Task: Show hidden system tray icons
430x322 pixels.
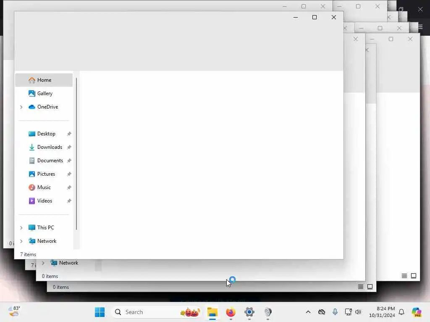Action: coord(308,312)
